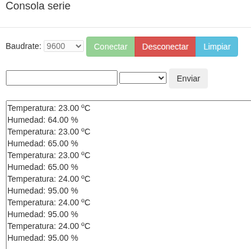Click the topmost Temperatura: 23.00 ºC line
Image resolution: width=251 pixels, height=249 pixels.
(49, 108)
